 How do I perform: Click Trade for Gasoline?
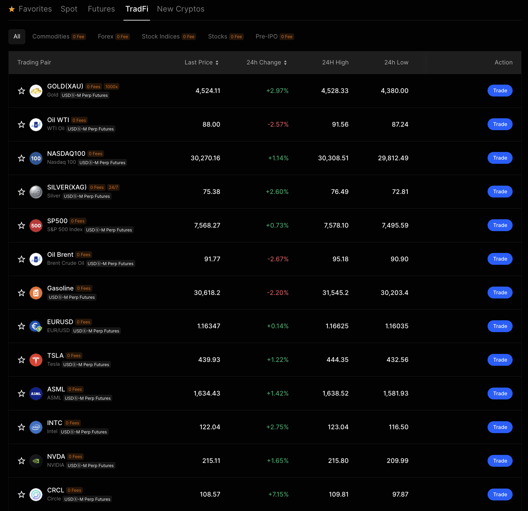(x=500, y=293)
